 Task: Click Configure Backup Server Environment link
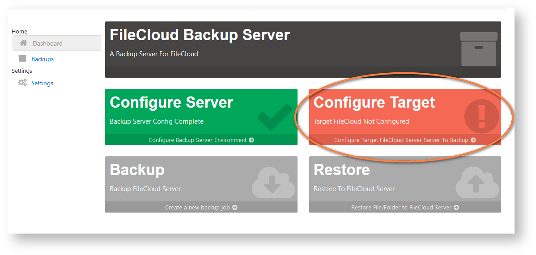pos(201,140)
